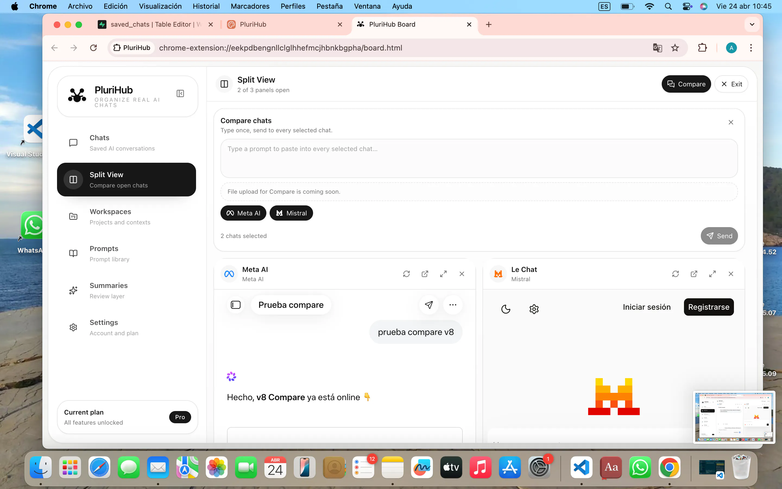
Task: Open Workspaces in the sidebar
Action: 126,216
